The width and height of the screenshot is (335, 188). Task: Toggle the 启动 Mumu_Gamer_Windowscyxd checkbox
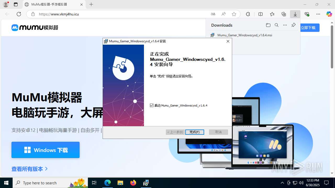point(152,105)
